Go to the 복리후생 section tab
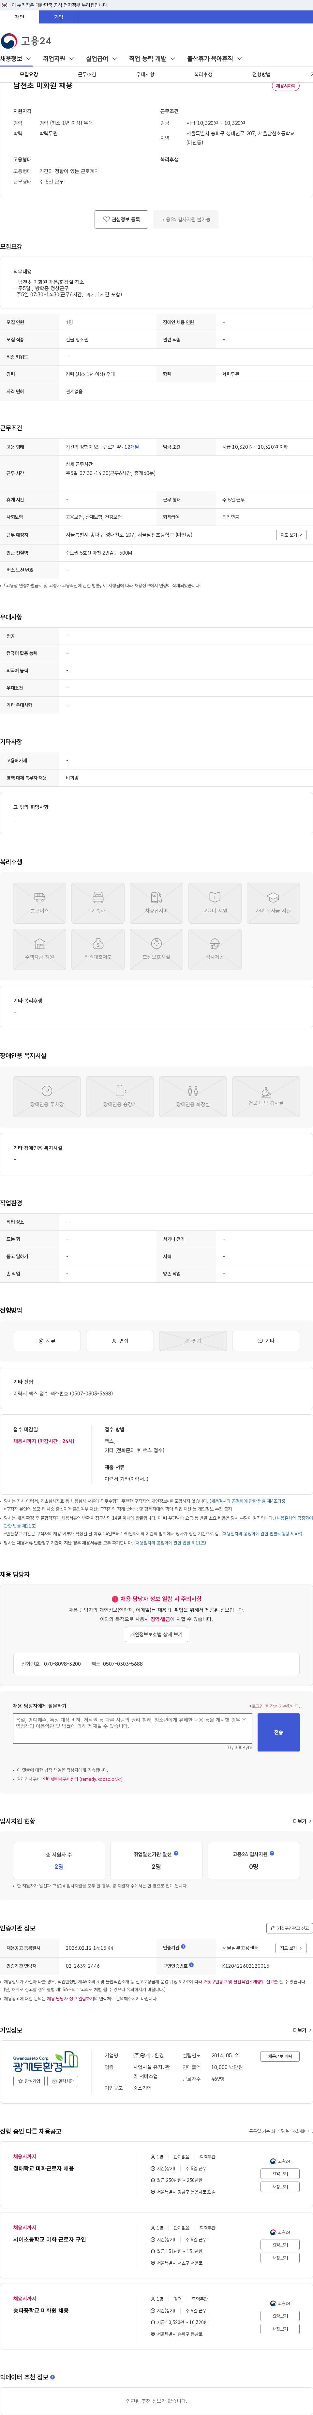Viewport: 313px width, 2415px height. point(203,74)
